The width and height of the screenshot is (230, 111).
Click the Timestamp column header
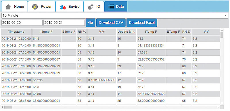click(x=16, y=32)
